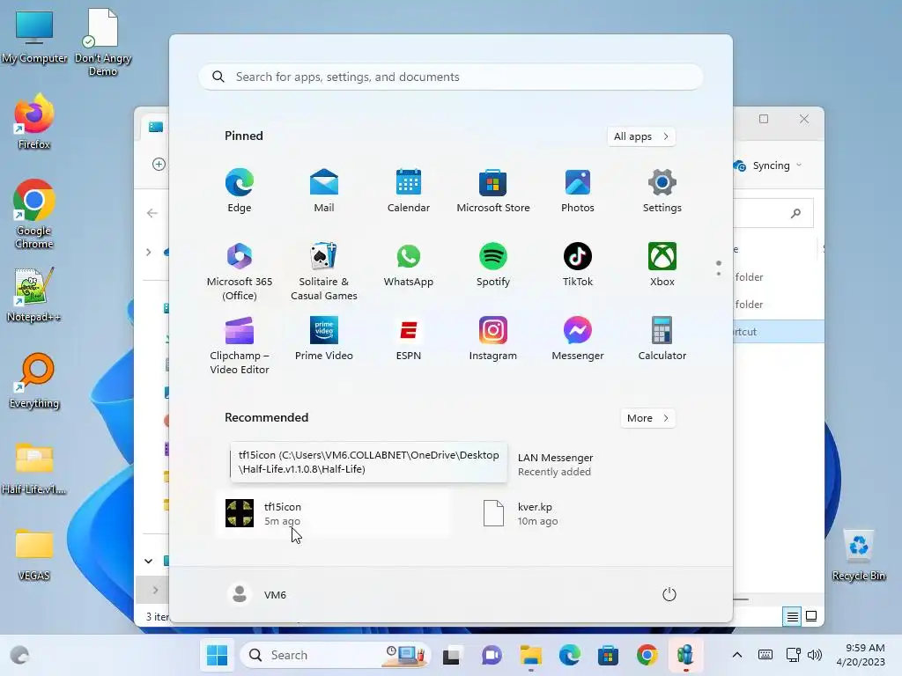Click the All apps button
The width and height of the screenshot is (902, 676).
coord(641,136)
